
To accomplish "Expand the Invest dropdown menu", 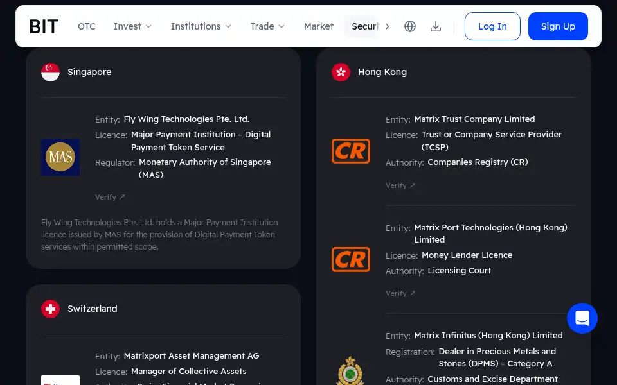I will [132, 26].
